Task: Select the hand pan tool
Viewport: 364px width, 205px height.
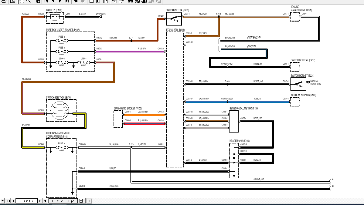Action: [22, 2]
